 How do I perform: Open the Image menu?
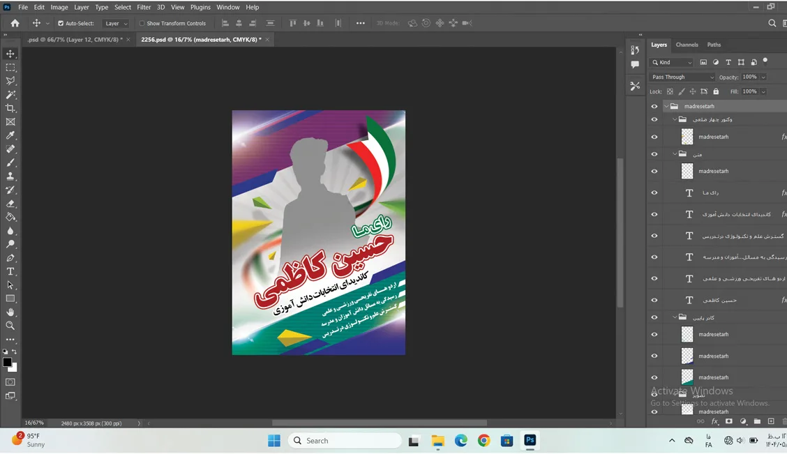click(59, 7)
